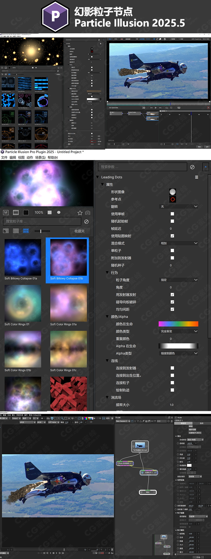The width and height of the screenshot is (211, 559).
Task: Switch library to grid thumbnail view
Action: click(26, 231)
